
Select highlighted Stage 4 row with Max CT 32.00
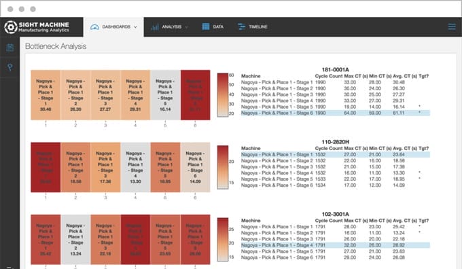coord(336,245)
